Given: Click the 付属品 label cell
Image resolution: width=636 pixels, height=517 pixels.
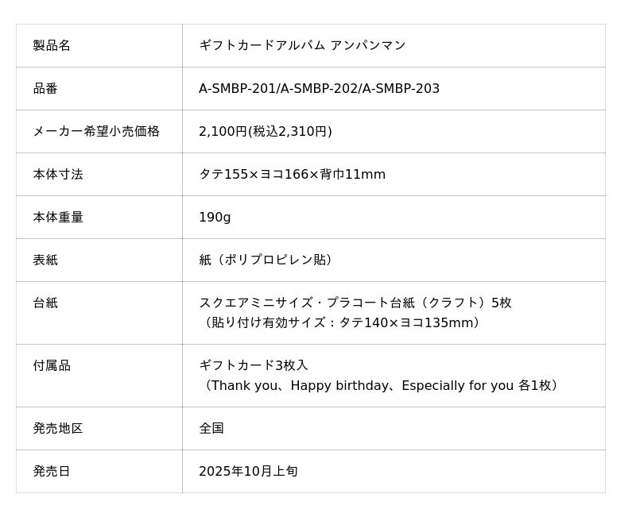Looking at the screenshot, I should 52,365.
